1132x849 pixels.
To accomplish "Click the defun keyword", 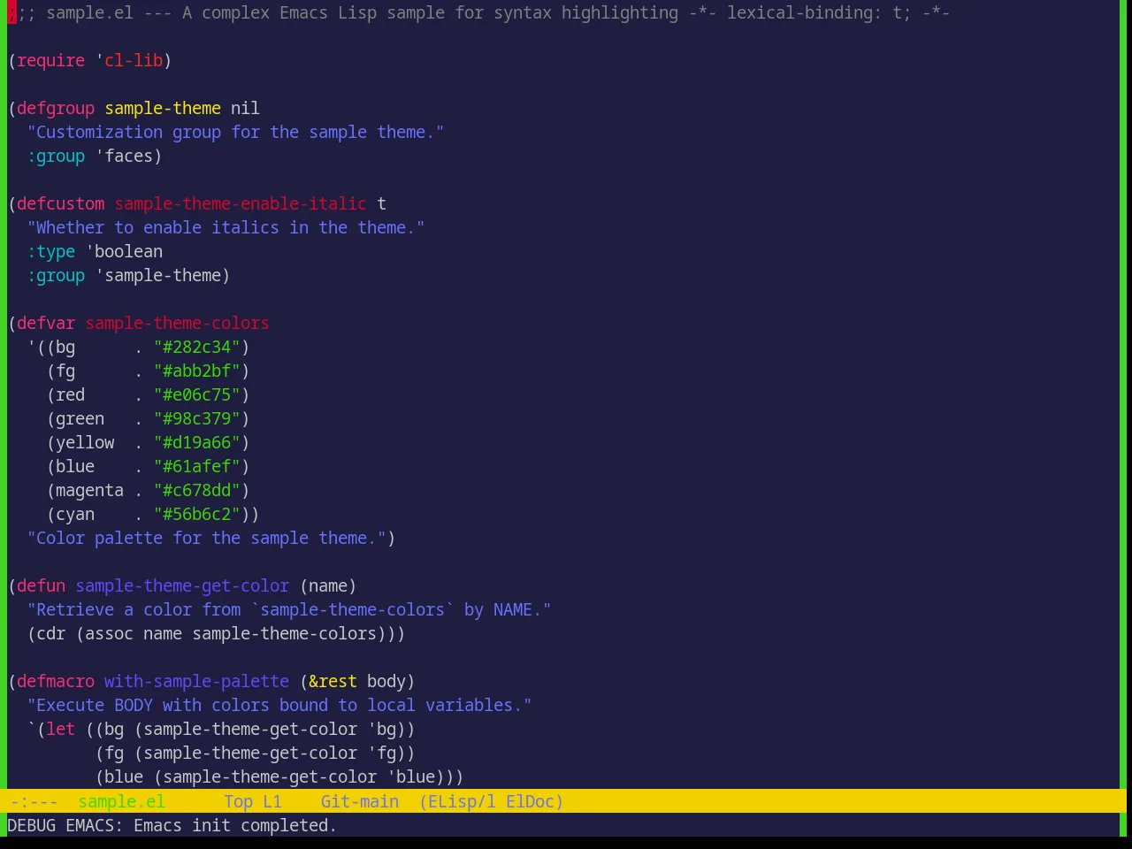I will click(x=42, y=585).
